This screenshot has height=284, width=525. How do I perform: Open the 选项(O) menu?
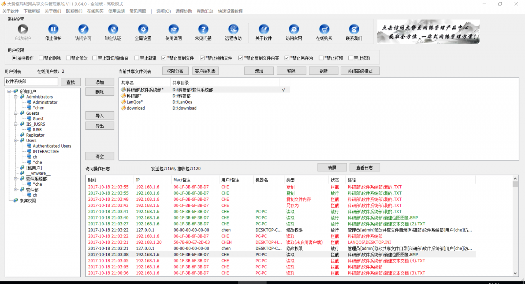163,11
